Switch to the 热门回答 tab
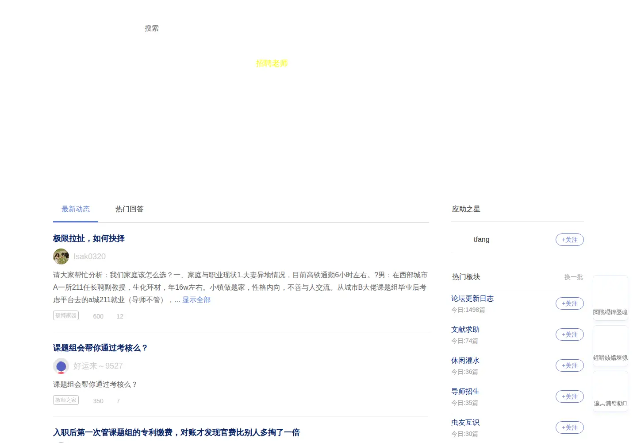The height and width of the screenshot is (443, 637). click(x=130, y=209)
